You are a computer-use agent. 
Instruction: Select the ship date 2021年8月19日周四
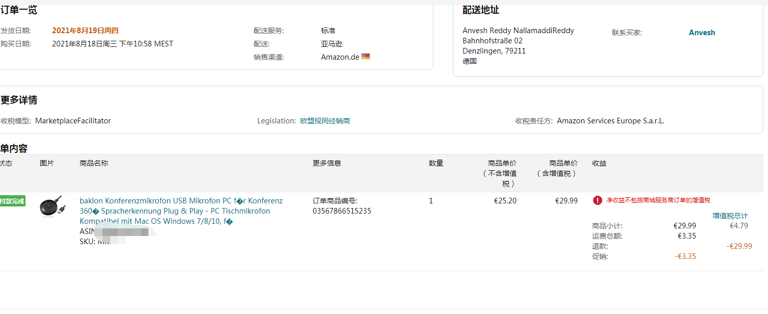(85, 31)
